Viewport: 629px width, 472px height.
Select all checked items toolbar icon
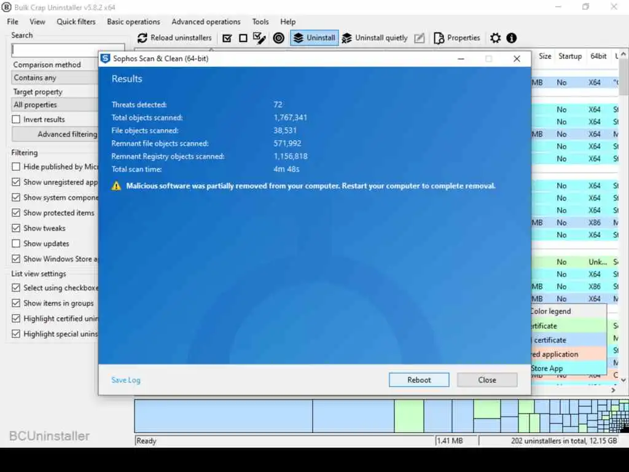[x=227, y=38]
